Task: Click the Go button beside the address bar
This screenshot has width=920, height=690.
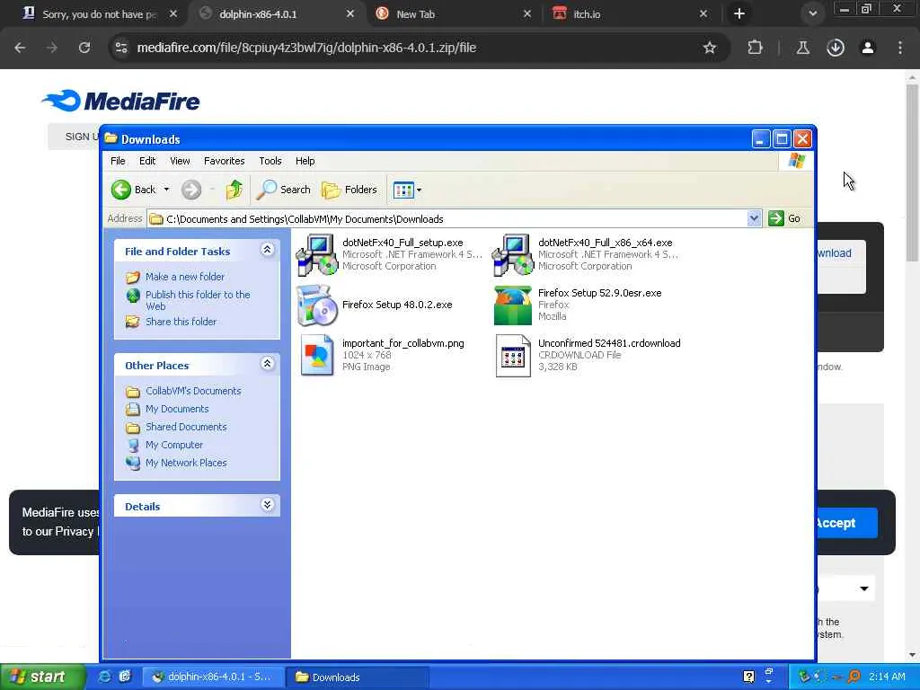Action: [x=785, y=218]
